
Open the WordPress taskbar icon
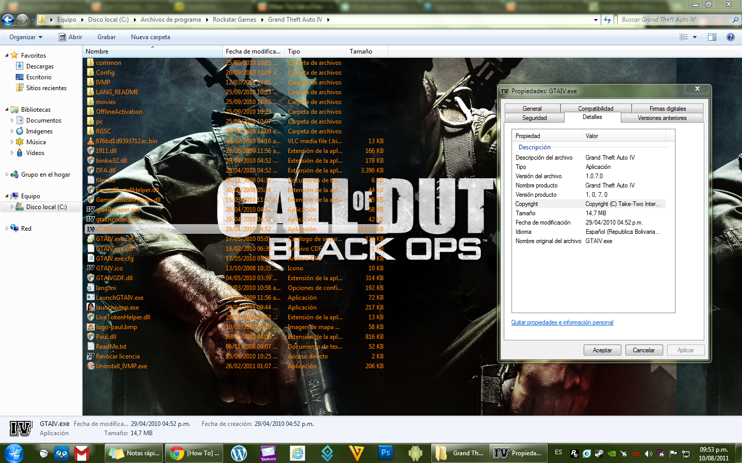point(239,453)
